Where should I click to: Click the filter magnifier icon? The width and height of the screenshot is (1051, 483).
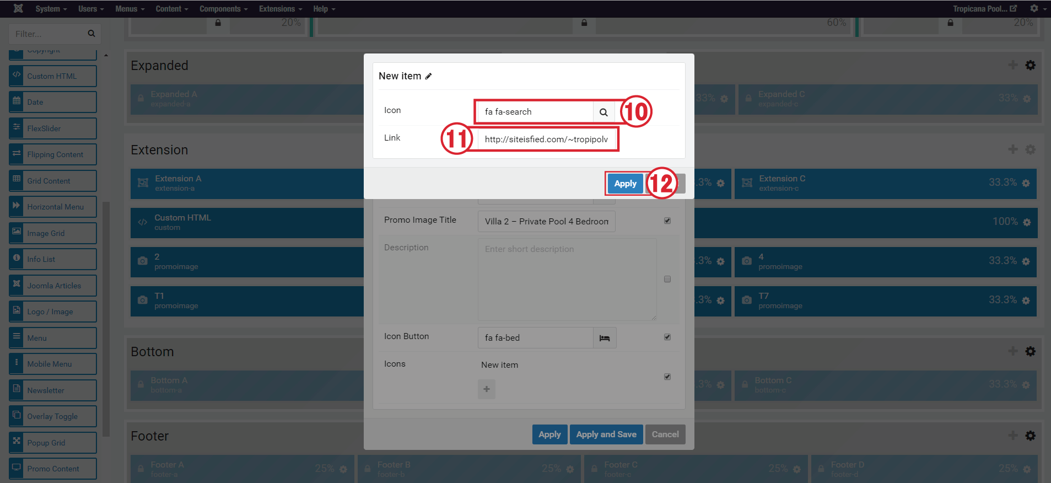click(91, 34)
